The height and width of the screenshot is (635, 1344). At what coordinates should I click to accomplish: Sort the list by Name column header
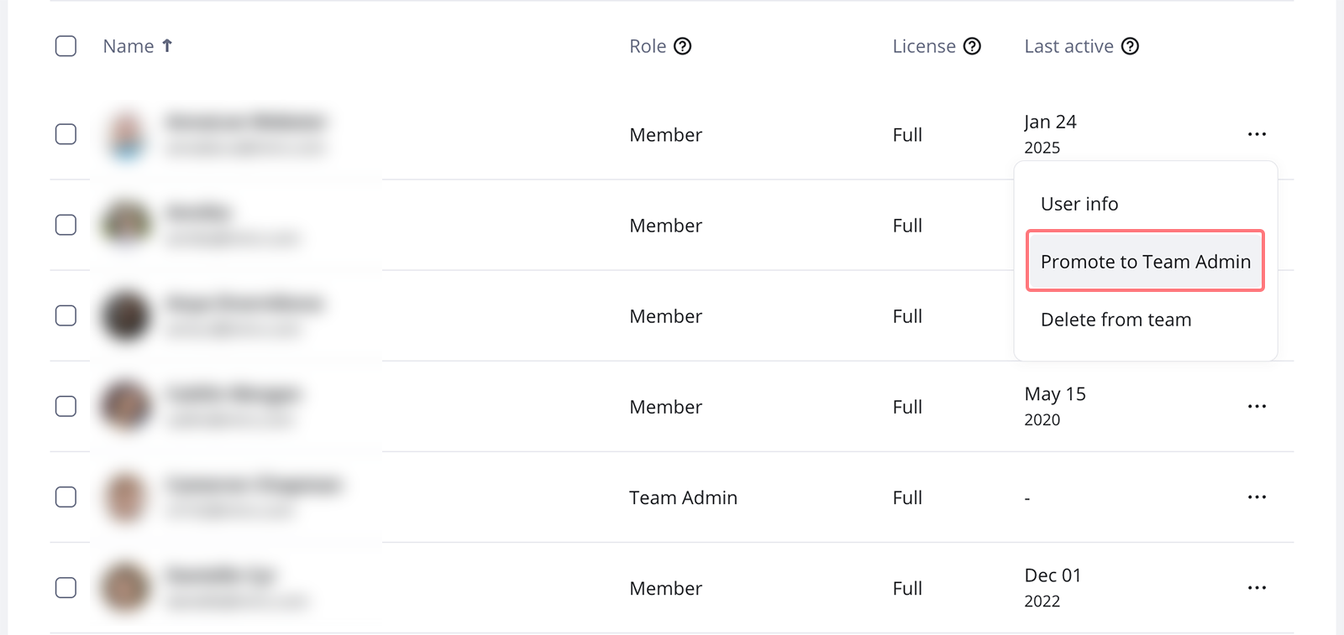click(x=129, y=46)
